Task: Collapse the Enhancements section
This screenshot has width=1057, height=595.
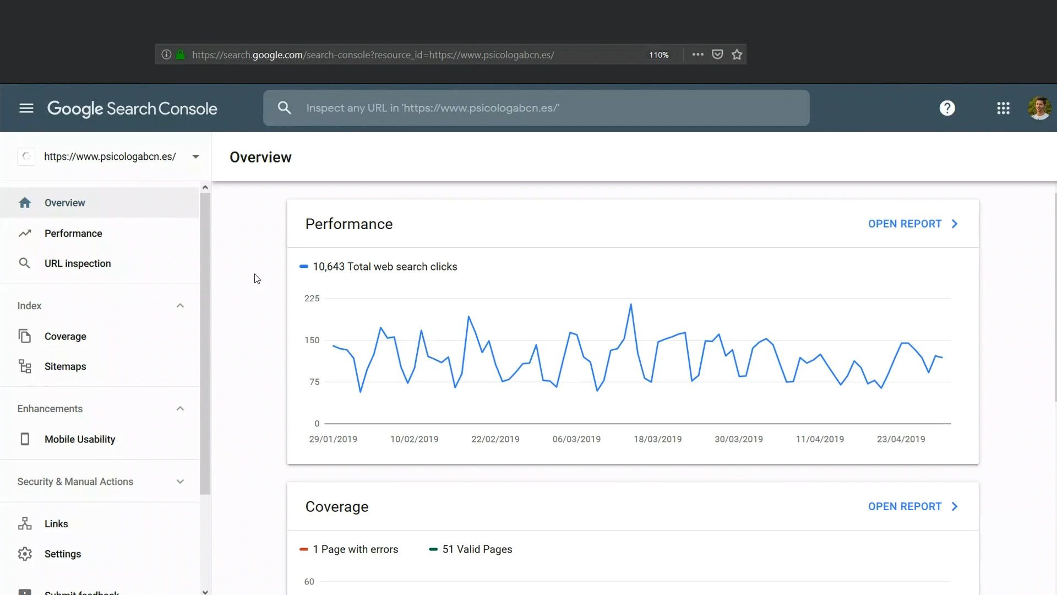Action: (x=180, y=409)
